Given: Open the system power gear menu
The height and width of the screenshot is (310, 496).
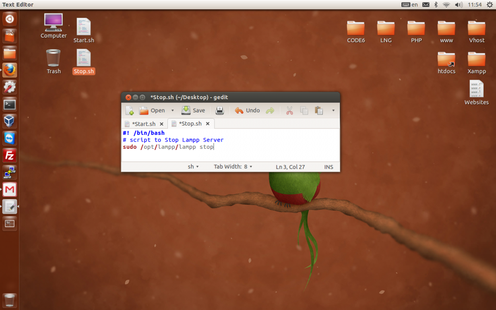Looking at the screenshot, I should [x=489, y=5].
